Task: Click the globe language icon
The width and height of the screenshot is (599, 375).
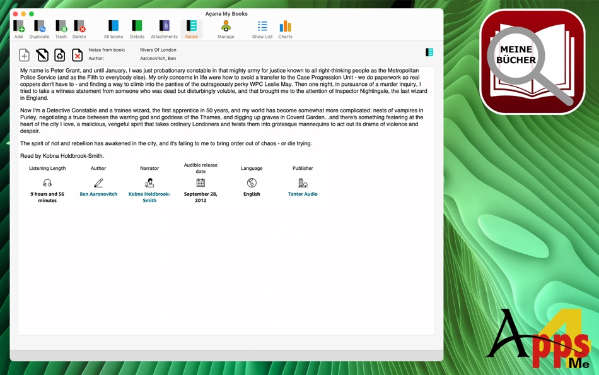Action: click(x=252, y=183)
